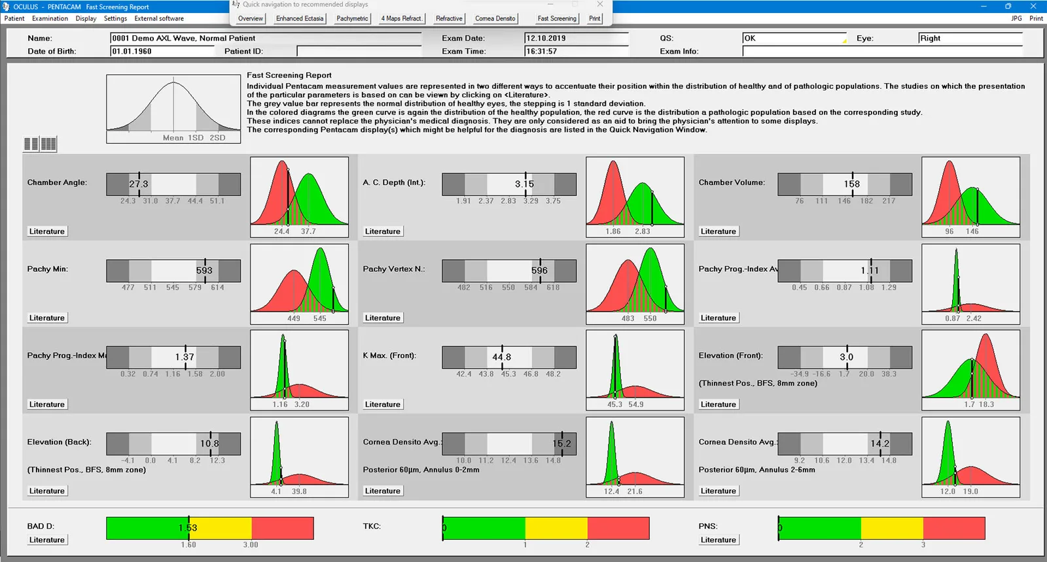Image resolution: width=1047 pixels, height=562 pixels.
Task: Click the K Max. (Front) grey value bar
Action: coord(509,357)
